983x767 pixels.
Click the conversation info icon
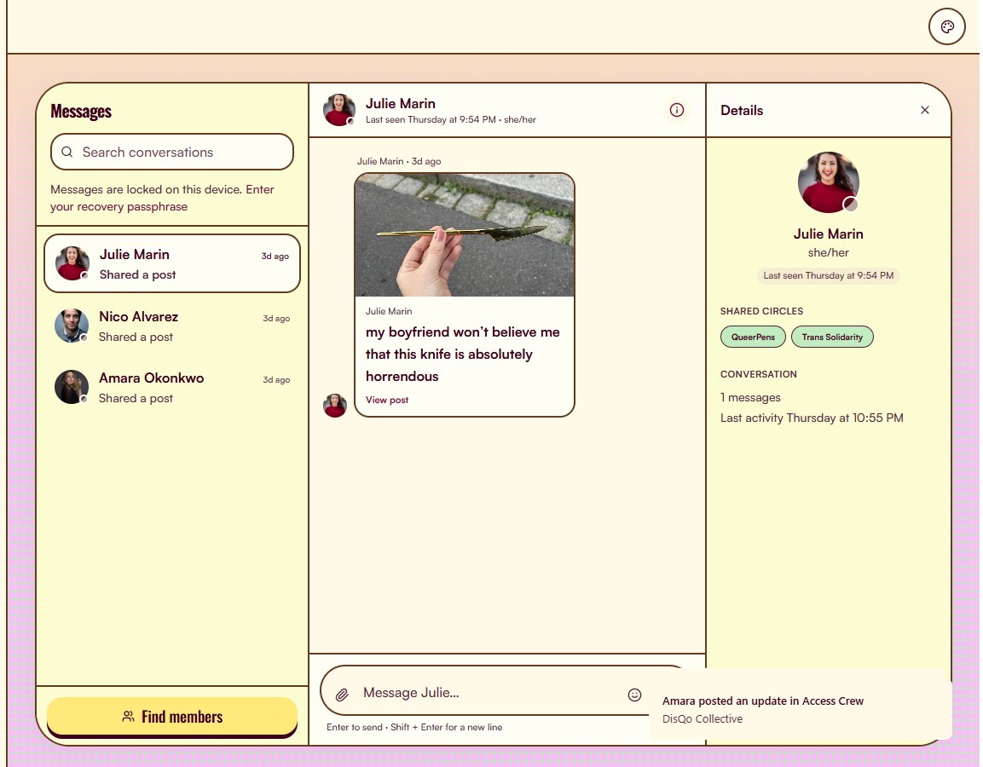(676, 110)
